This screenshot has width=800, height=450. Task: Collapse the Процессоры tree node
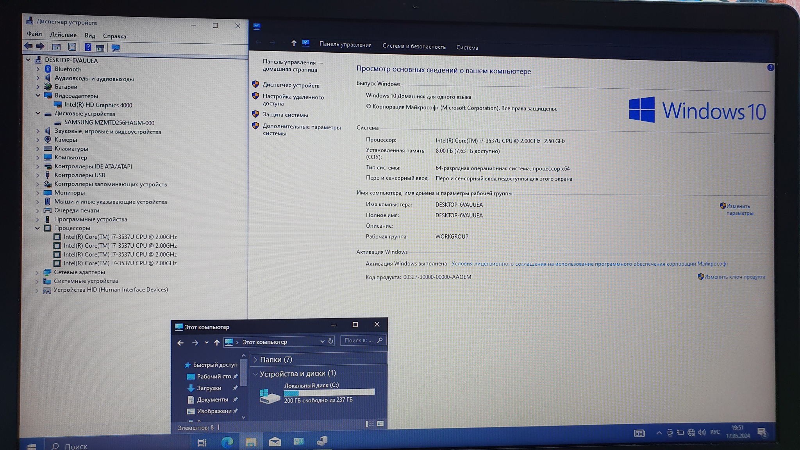point(37,228)
